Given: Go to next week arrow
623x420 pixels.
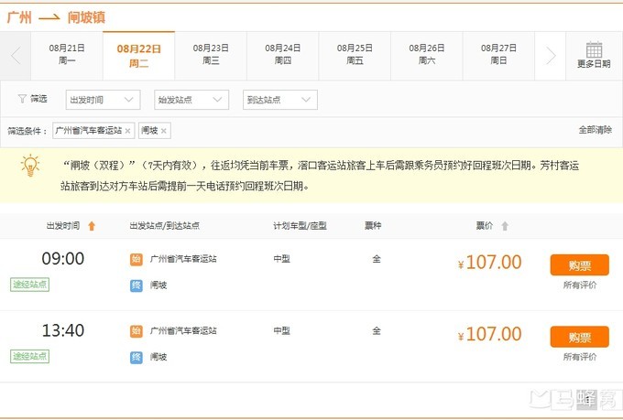Looking at the screenshot, I should tap(551, 56).
